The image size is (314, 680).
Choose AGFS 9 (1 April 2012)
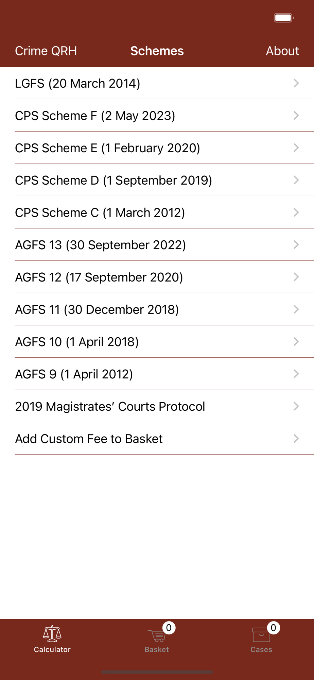(x=74, y=374)
